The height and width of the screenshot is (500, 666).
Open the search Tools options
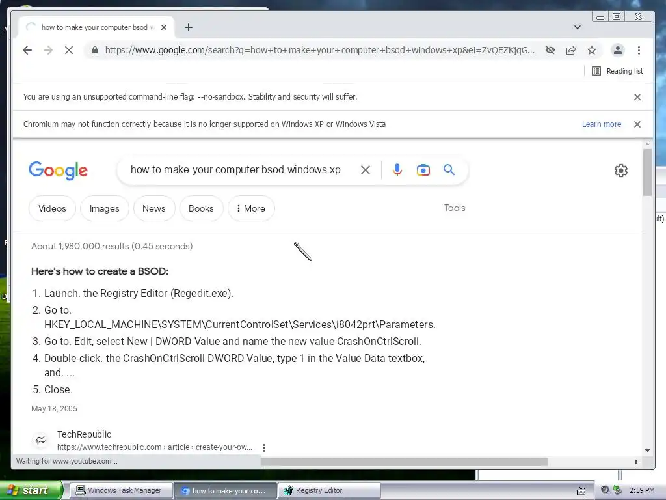tap(455, 208)
